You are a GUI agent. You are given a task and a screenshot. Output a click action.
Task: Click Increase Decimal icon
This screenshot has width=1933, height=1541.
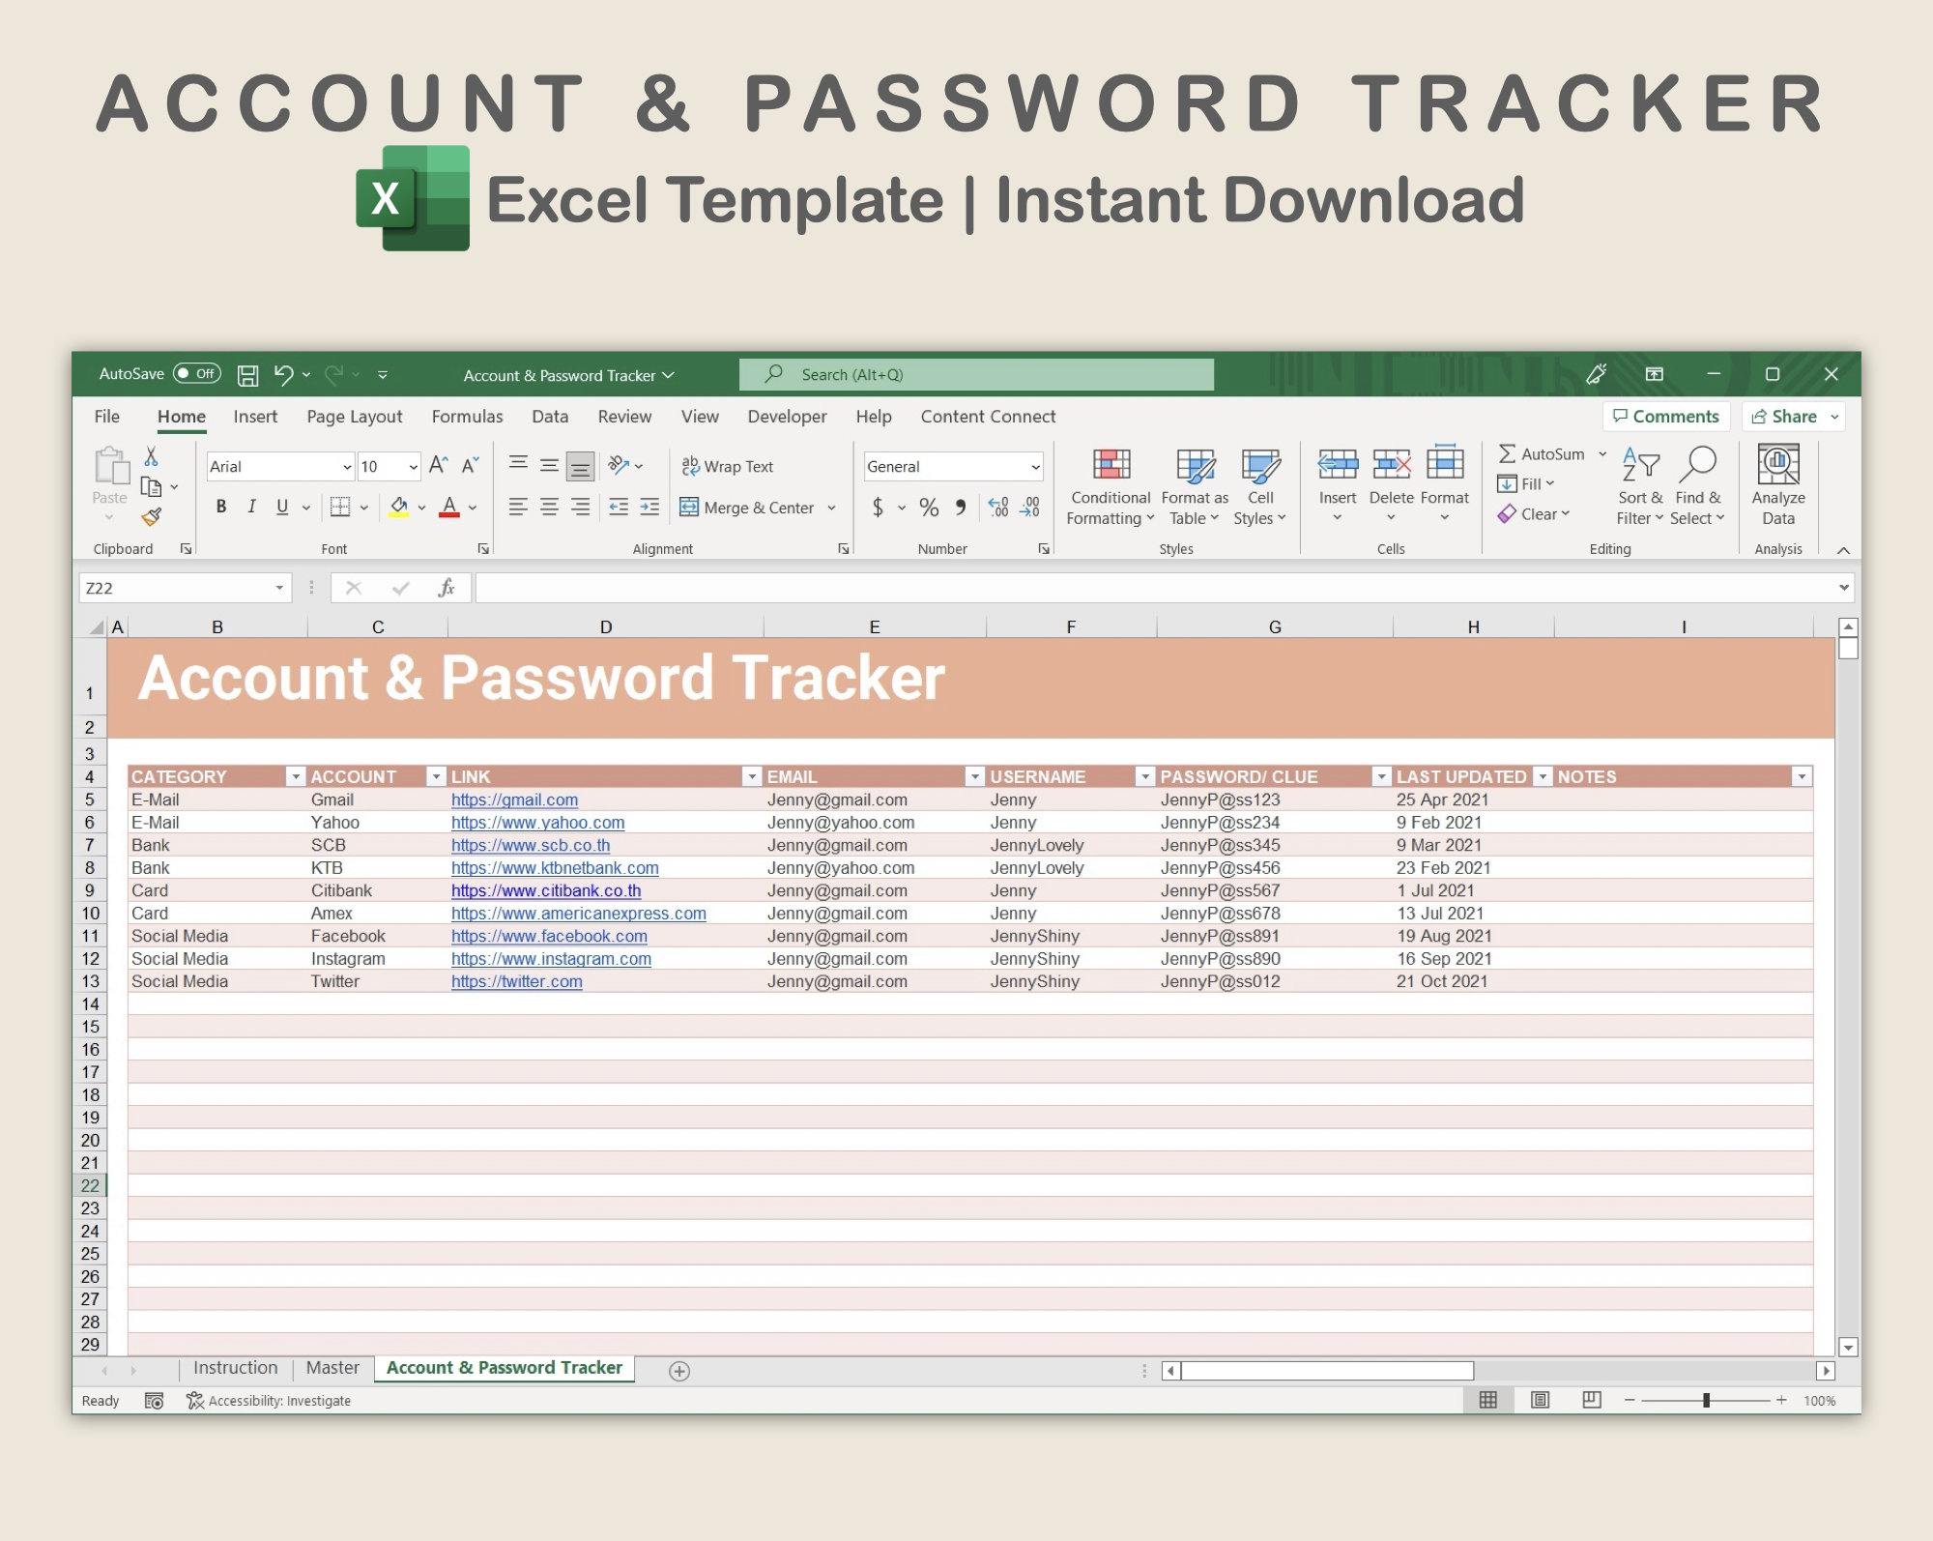tap(998, 507)
